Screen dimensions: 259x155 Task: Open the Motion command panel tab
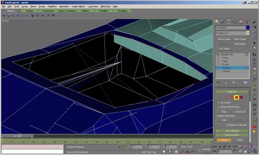pyautogui.click(x=235, y=22)
